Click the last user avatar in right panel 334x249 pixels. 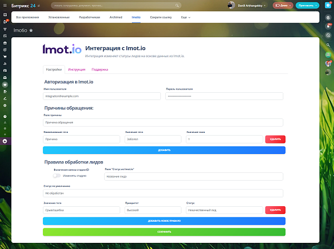click(328, 72)
